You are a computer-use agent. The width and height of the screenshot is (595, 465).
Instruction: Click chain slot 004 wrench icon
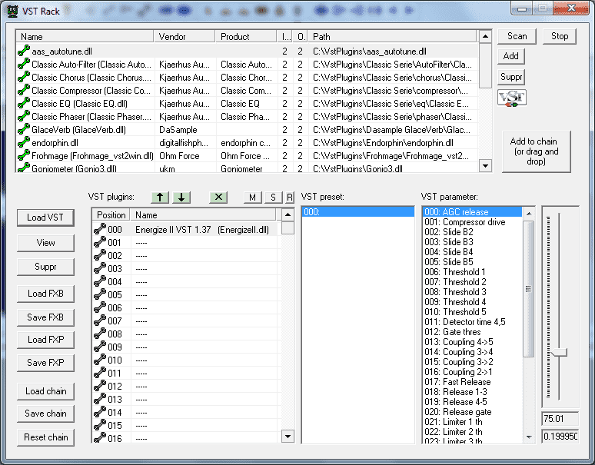[x=100, y=281]
